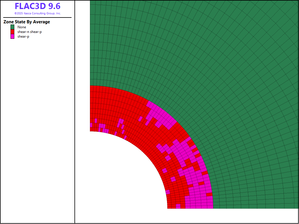Select the Zone State By Average heading
The height and width of the screenshot is (224, 299).
[27, 22]
